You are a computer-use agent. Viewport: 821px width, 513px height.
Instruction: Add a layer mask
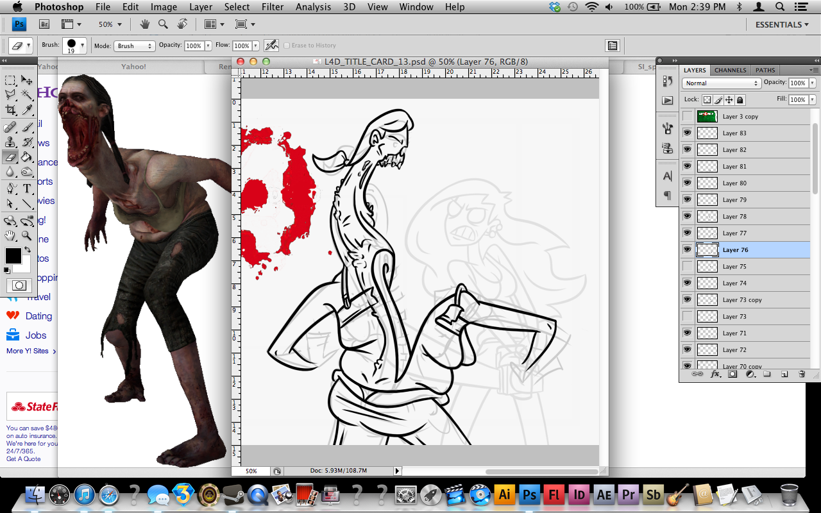732,374
